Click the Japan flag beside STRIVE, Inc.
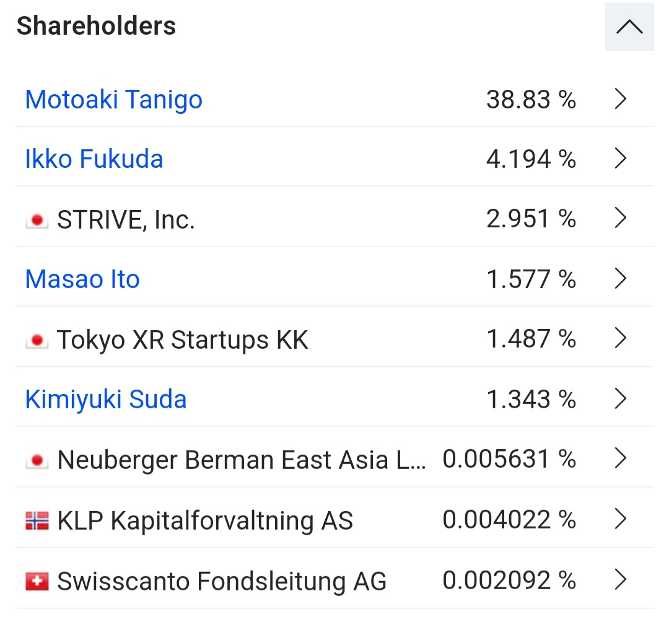This screenshot has width=669, height=622. tap(37, 220)
